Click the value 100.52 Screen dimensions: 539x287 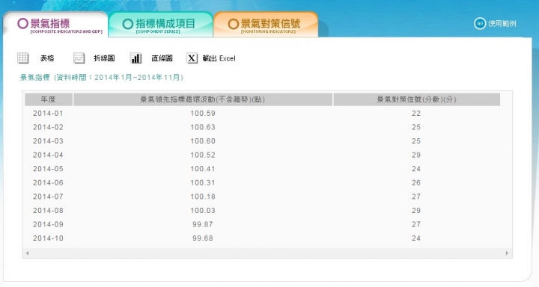point(203,155)
